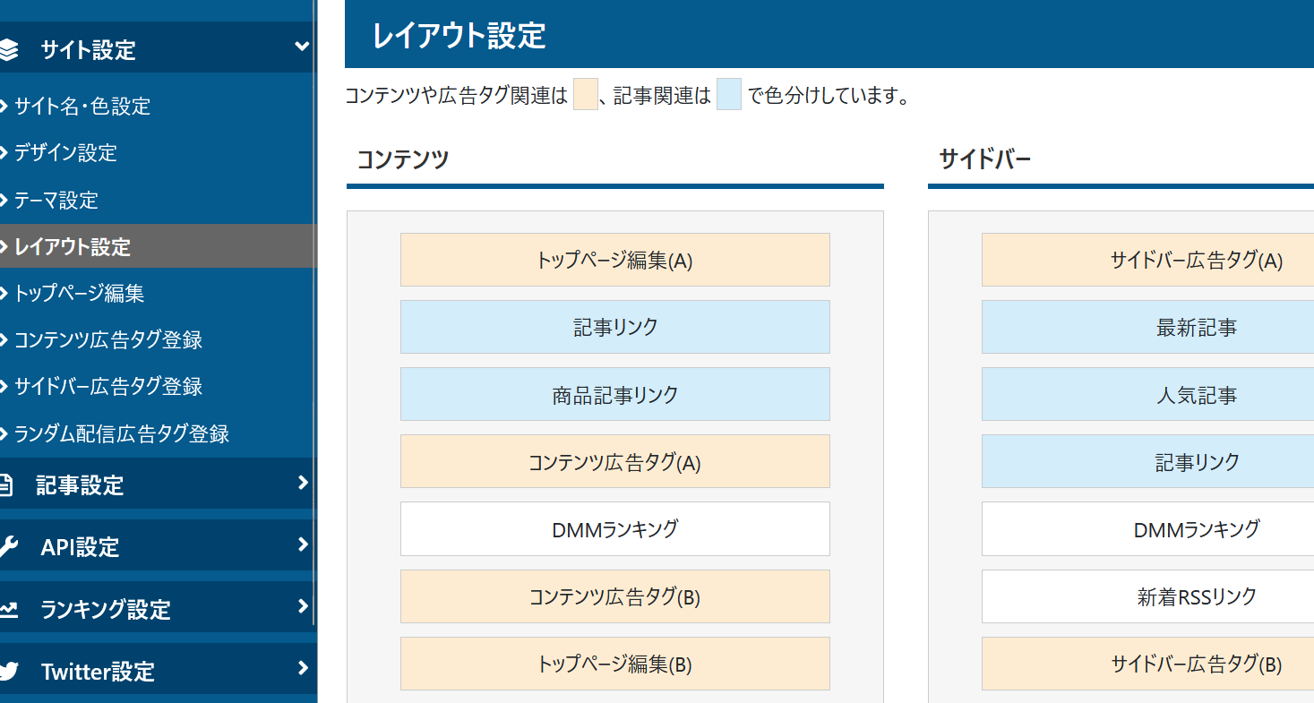The width and height of the screenshot is (1314, 703).
Task: Click the layers icon beside サイト設定
Action: point(8,49)
